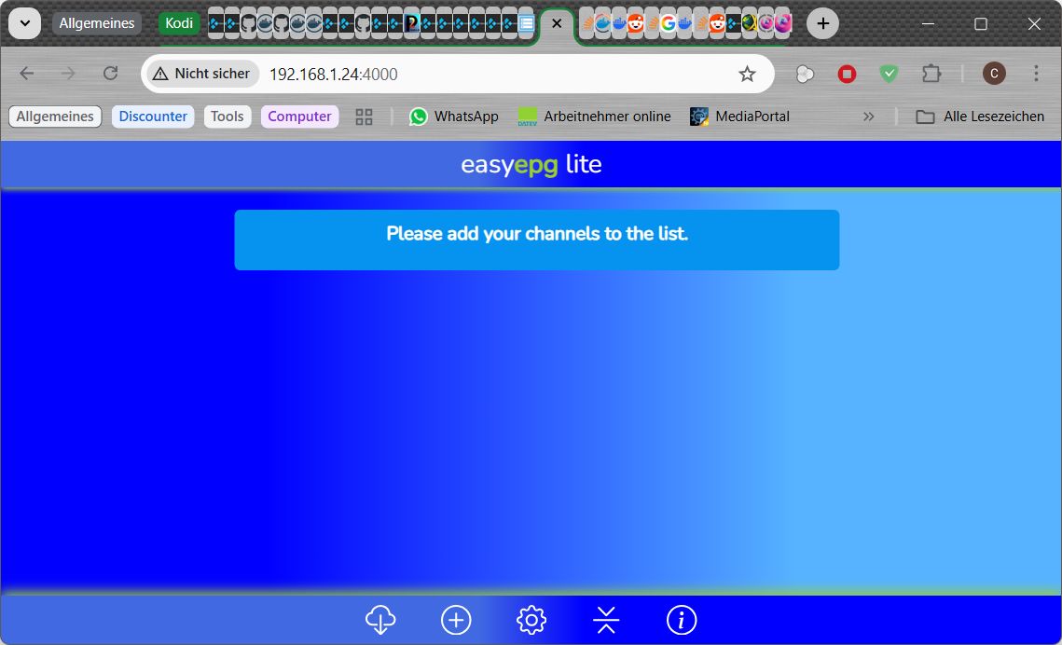Open the Allgemeines bookmark folder
This screenshot has height=645, width=1062.
pyautogui.click(x=56, y=117)
